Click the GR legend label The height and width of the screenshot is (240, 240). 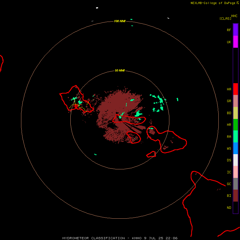(x=229, y=101)
